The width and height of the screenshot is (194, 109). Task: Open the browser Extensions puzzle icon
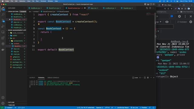coord(182,8)
